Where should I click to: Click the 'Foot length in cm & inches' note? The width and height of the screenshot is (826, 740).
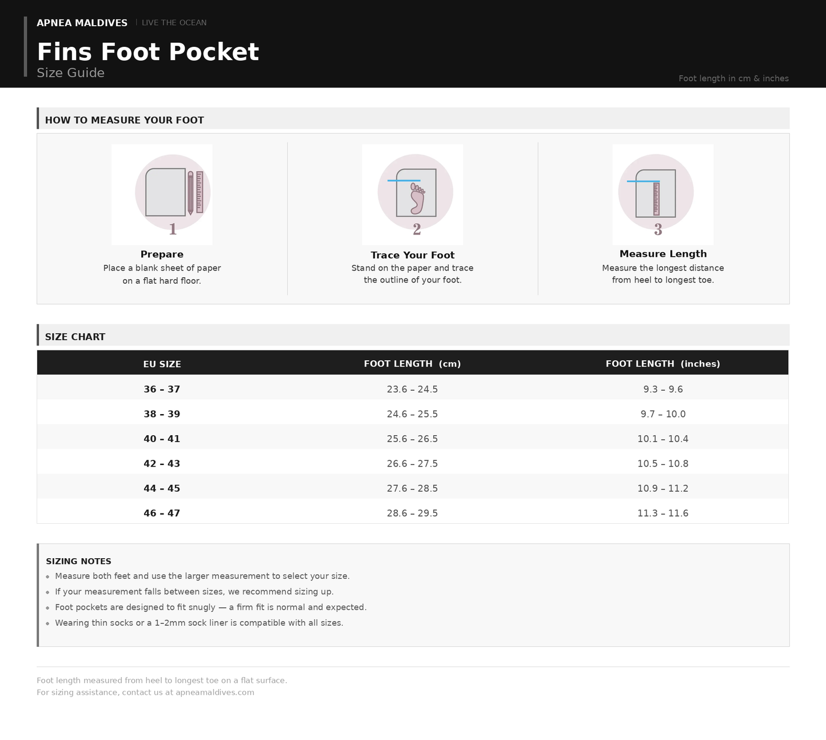point(733,78)
